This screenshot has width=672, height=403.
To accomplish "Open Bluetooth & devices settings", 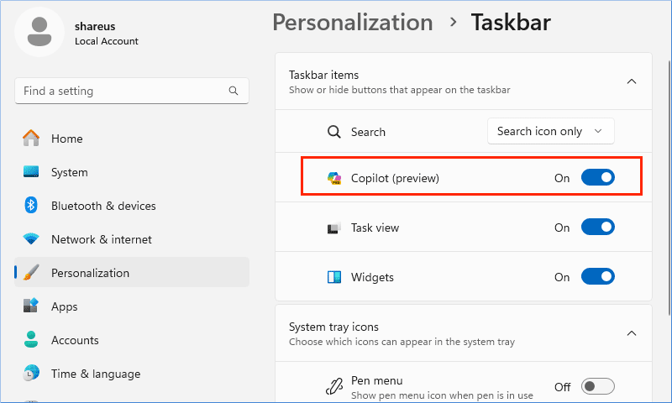I will (132, 206).
